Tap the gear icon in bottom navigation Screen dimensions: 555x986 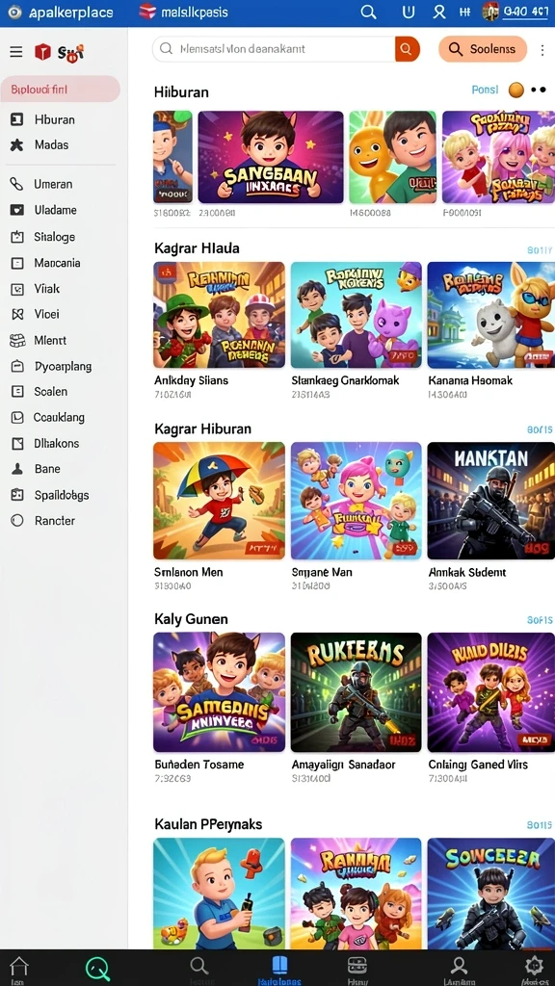tap(534, 965)
